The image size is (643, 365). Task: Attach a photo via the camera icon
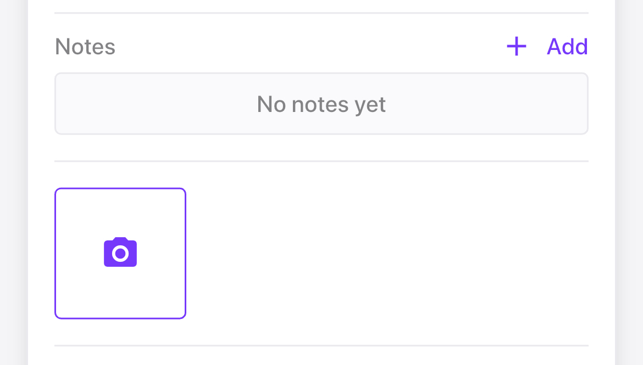tap(120, 252)
